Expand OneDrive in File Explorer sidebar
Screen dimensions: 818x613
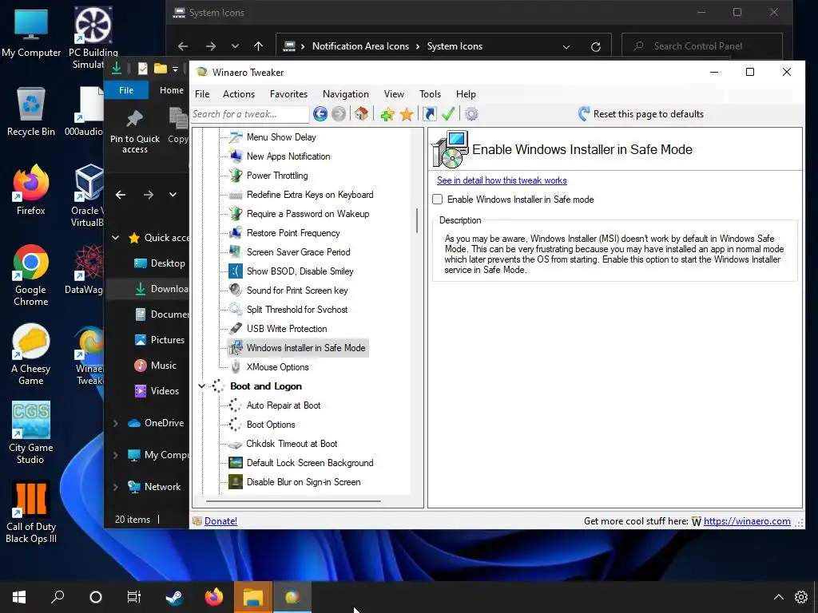(115, 423)
